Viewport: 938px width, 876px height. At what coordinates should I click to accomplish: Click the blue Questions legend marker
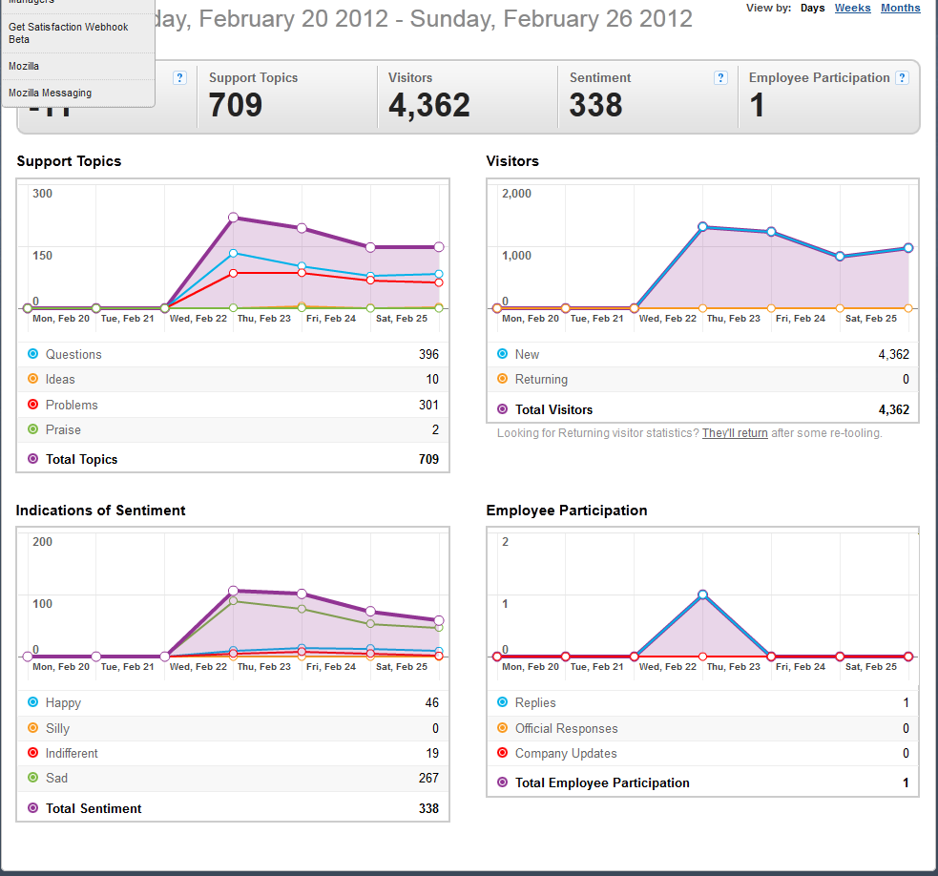pos(32,354)
